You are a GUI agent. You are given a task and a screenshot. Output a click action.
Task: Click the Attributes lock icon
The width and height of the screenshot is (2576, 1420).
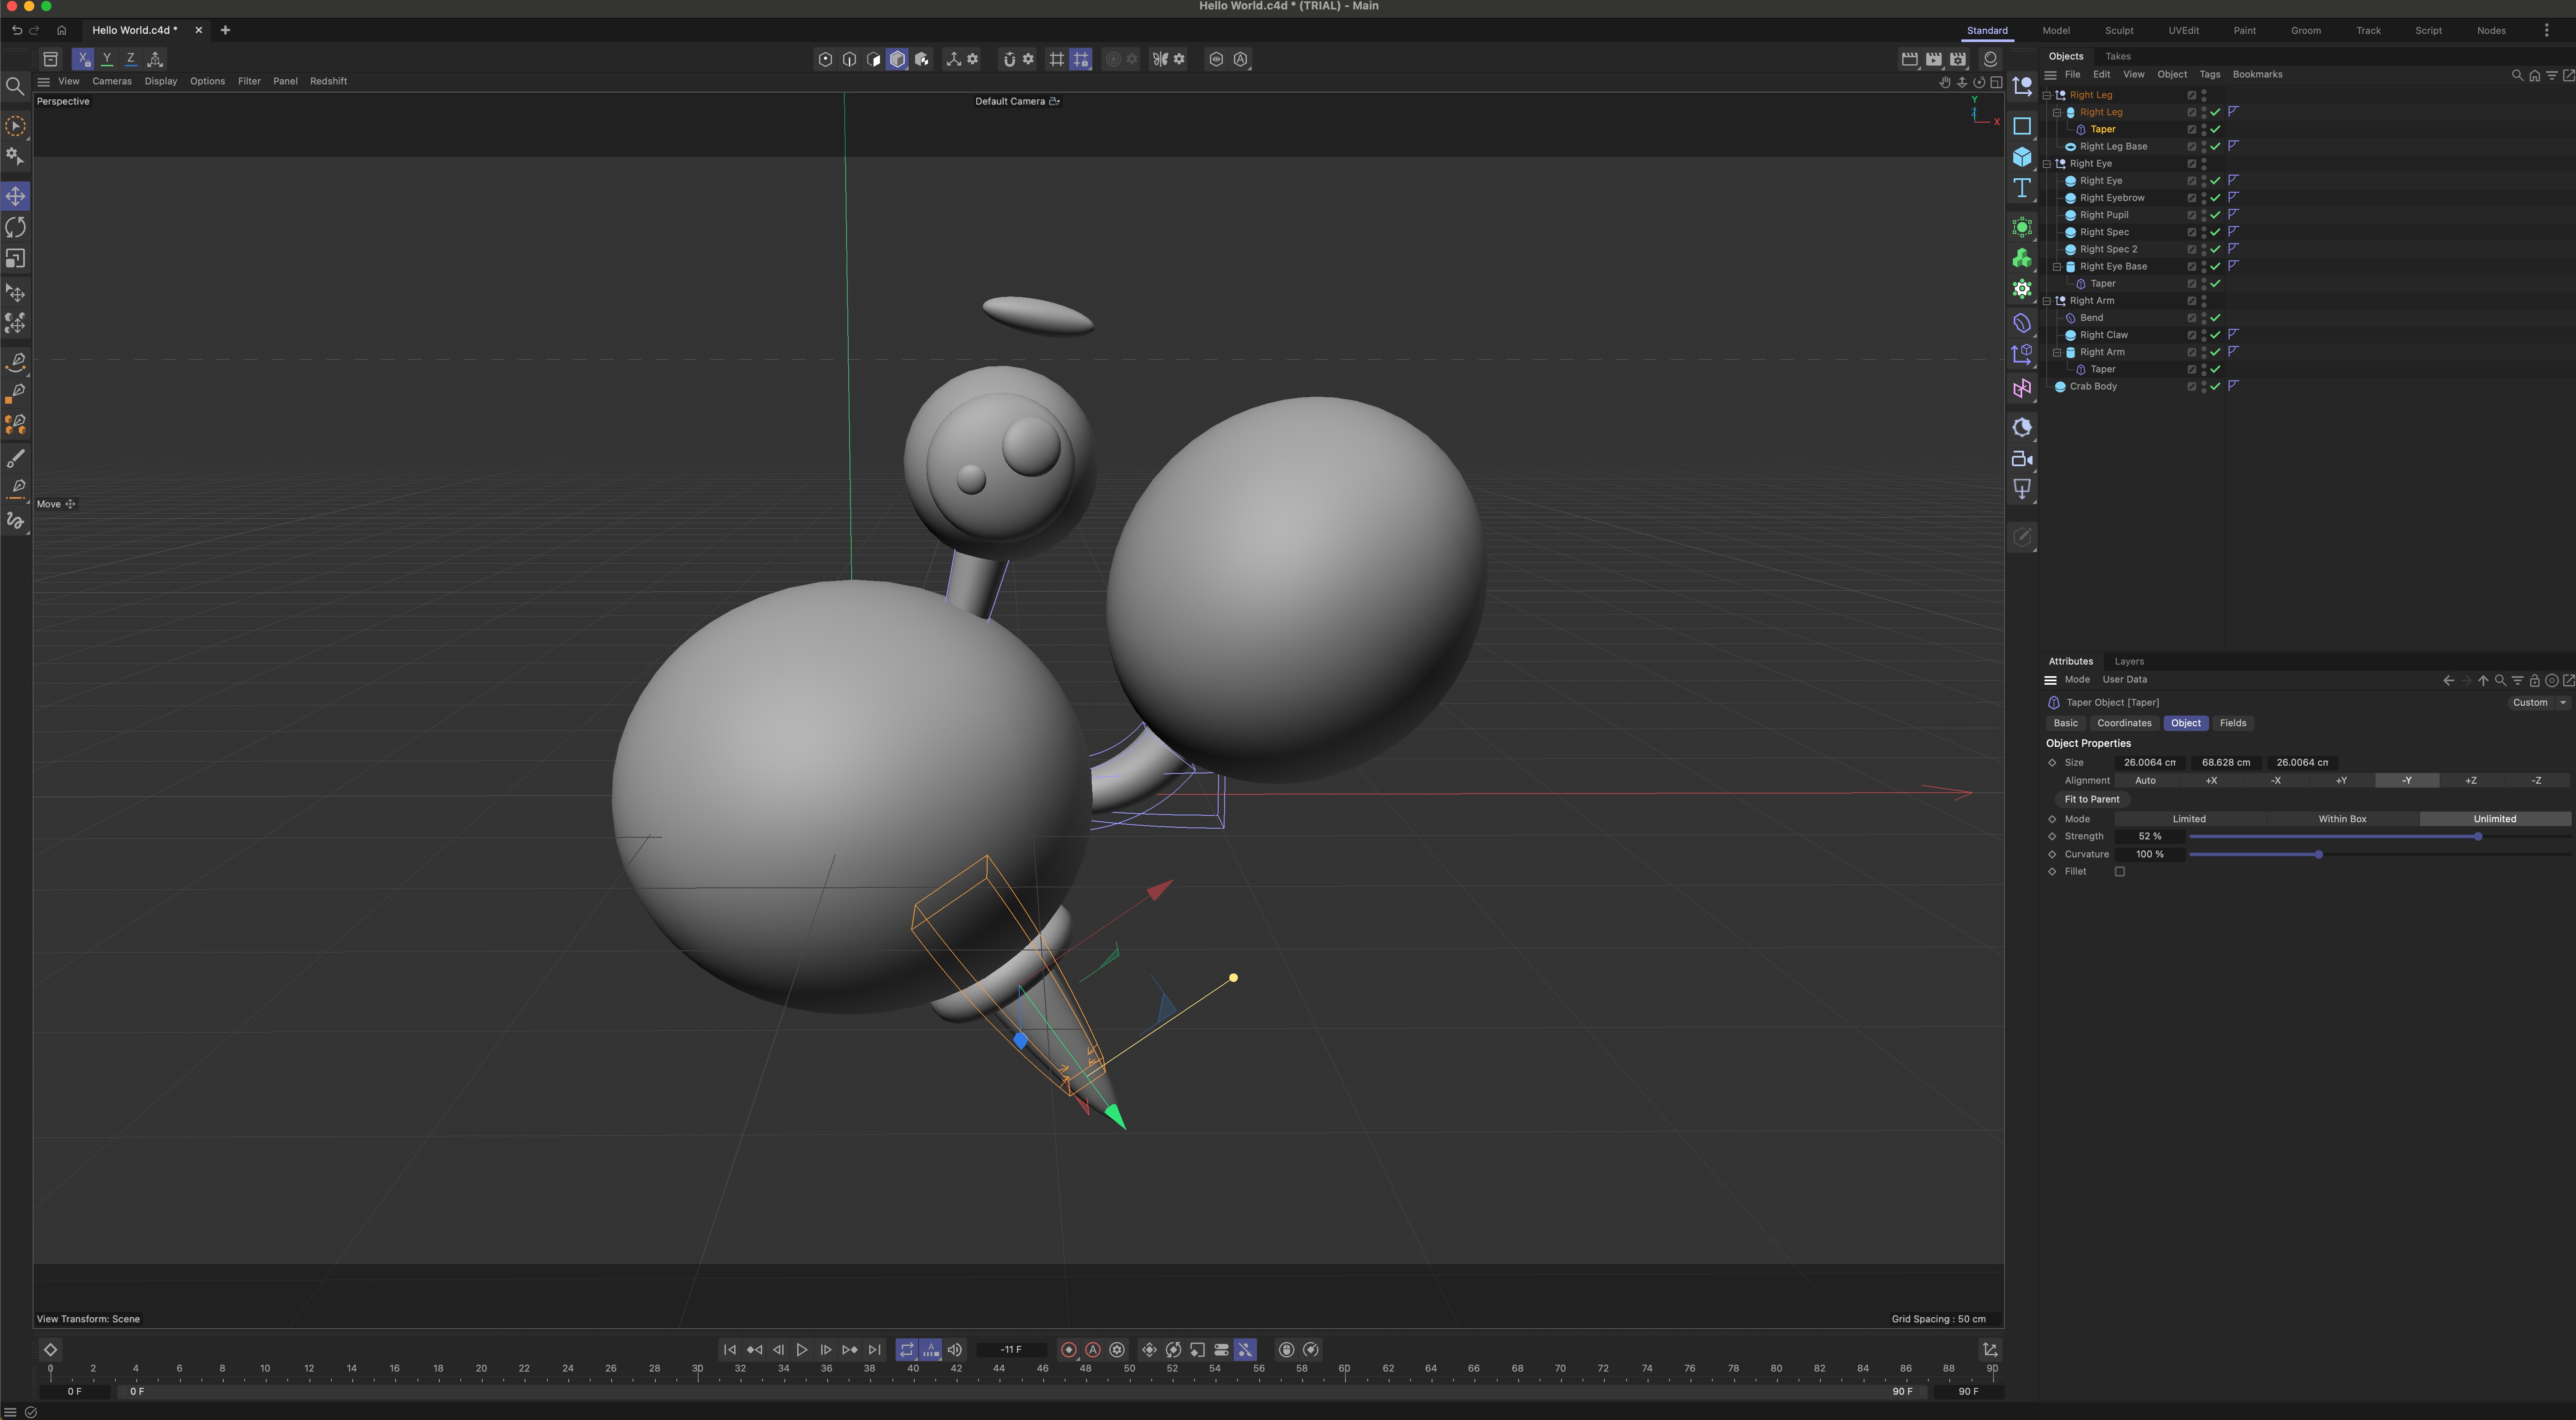tap(2535, 680)
